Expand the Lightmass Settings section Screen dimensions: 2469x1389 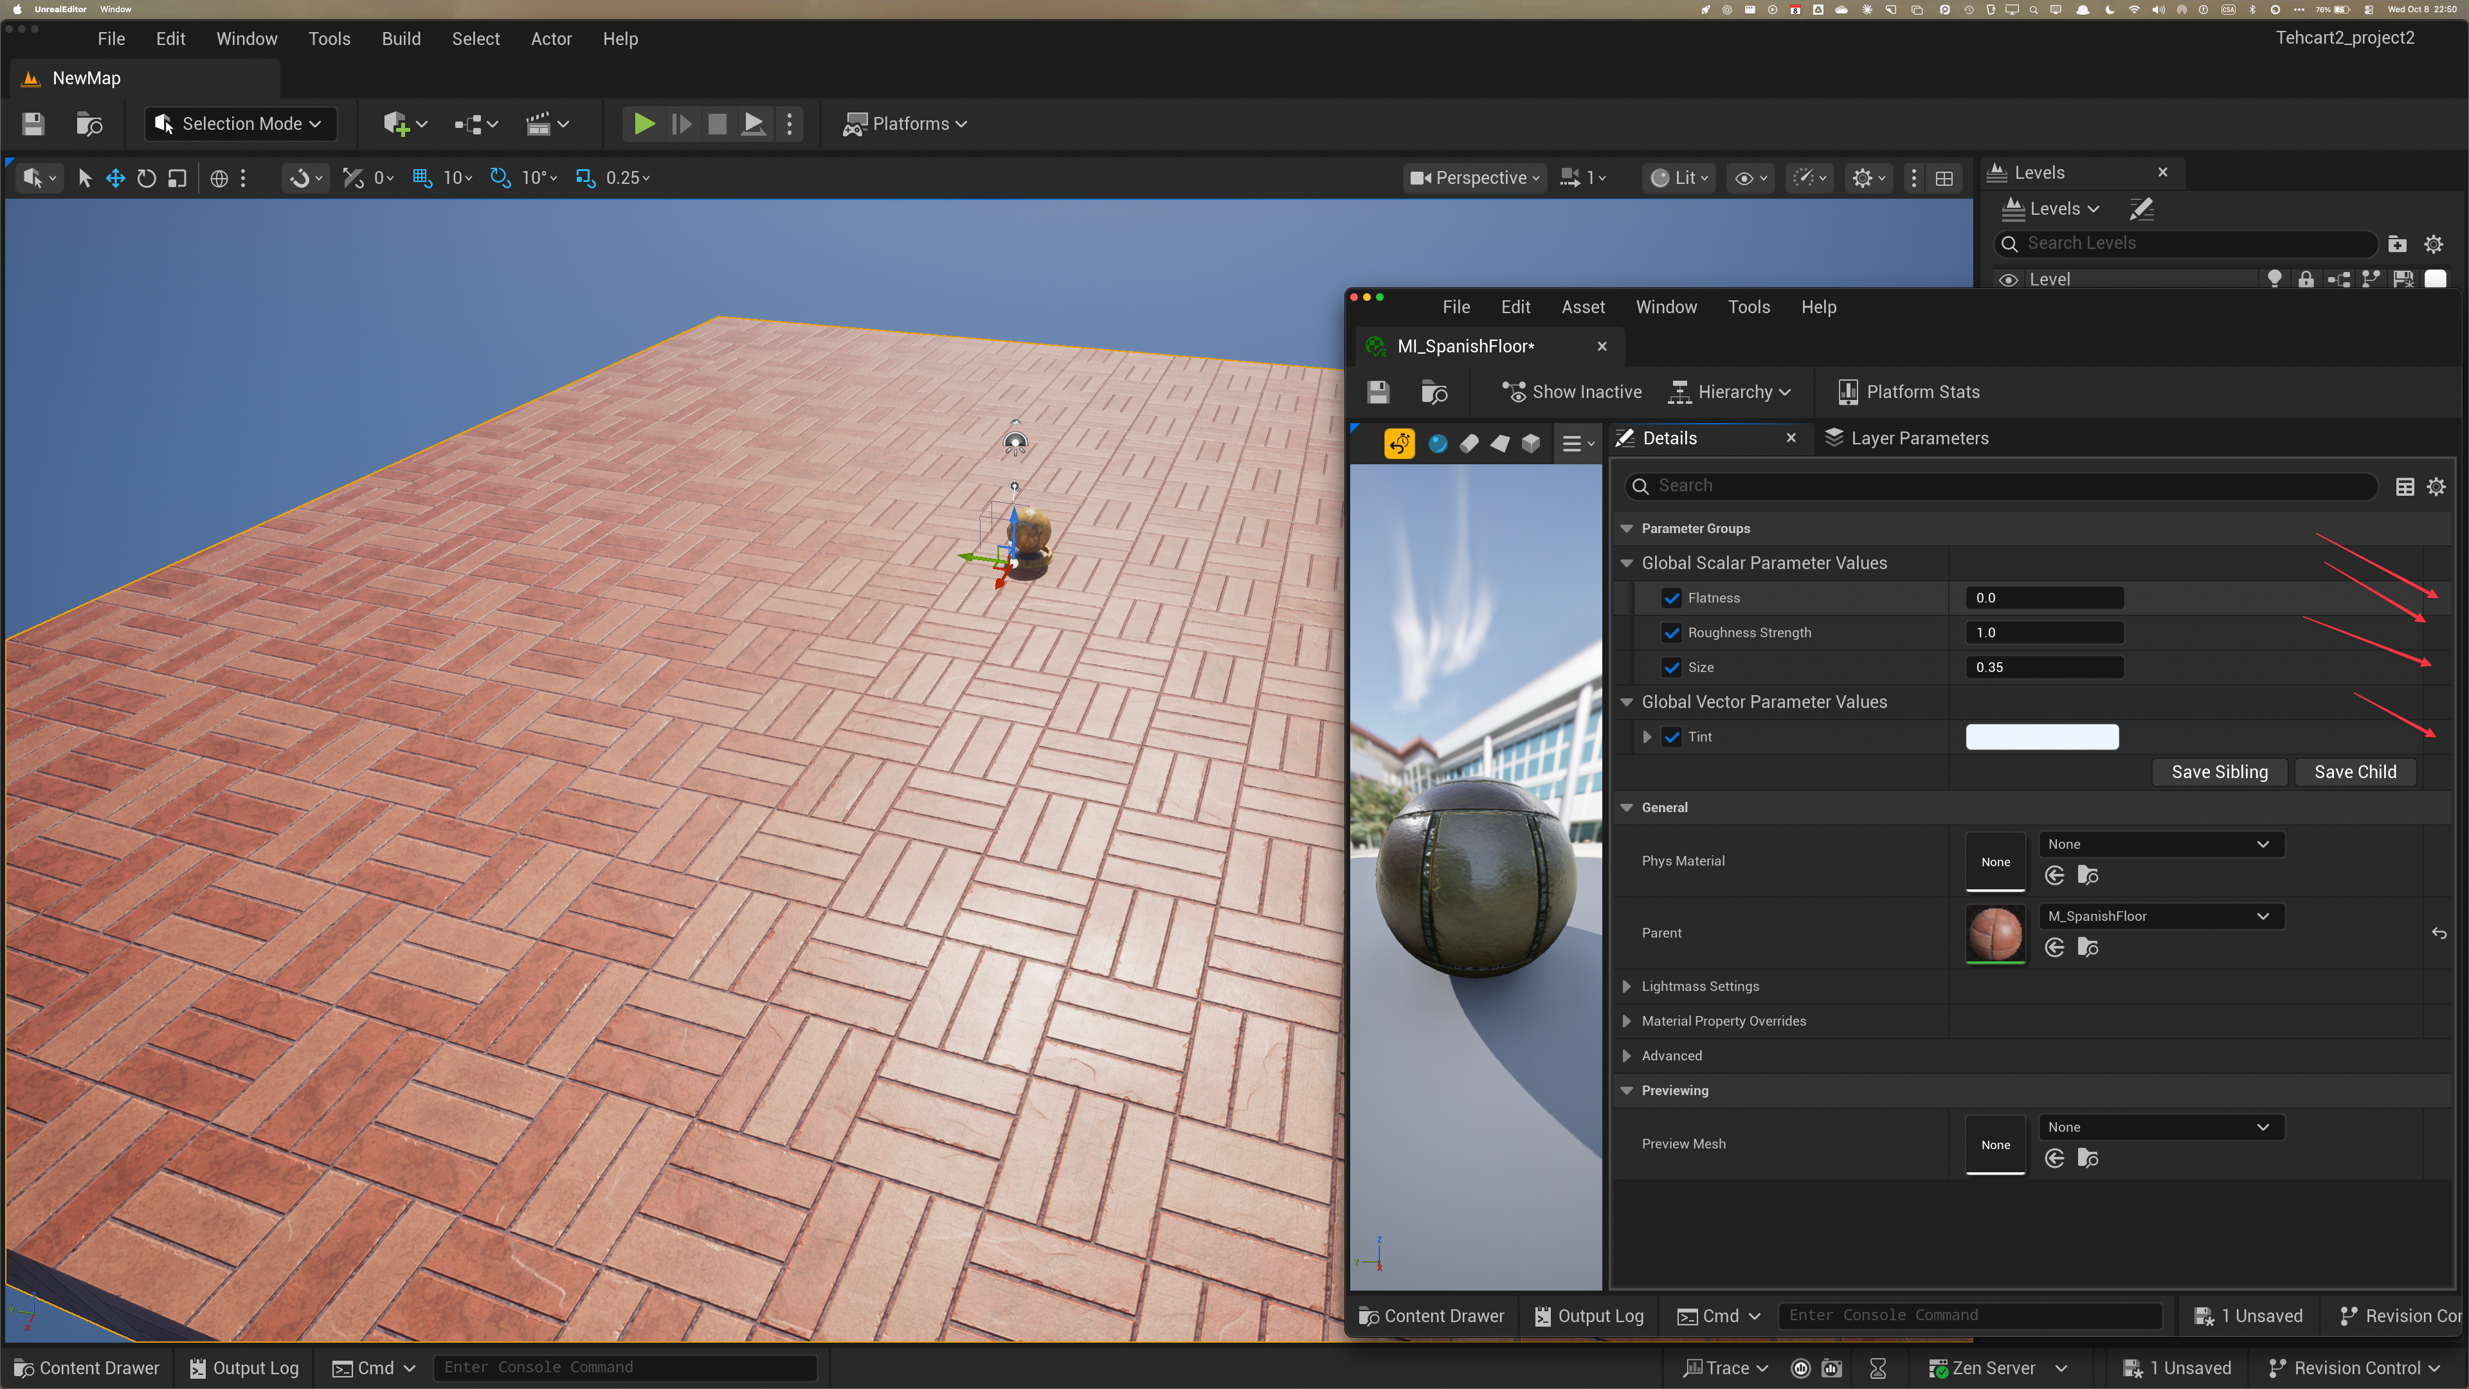pyautogui.click(x=1627, y=986)
